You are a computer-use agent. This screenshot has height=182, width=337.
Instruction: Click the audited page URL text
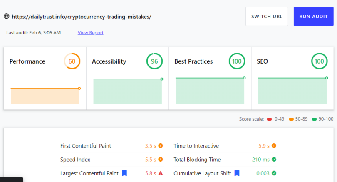click(82, 17)
